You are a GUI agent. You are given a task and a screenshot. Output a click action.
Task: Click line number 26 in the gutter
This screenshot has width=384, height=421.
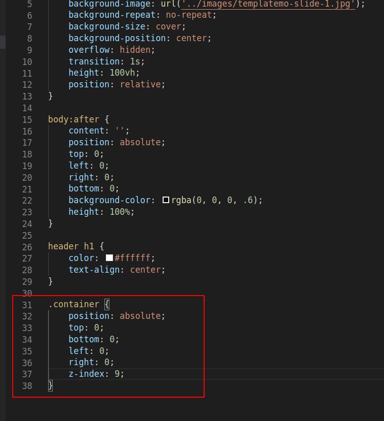coord(27,247)
